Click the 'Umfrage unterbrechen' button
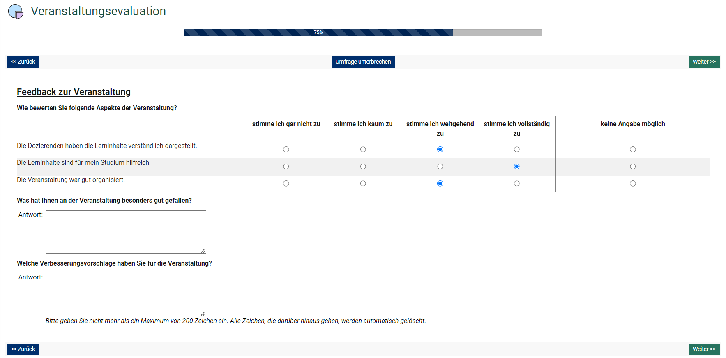Image resolution: width=726 pixels, height=358 pixels. (x=363, y=62)
